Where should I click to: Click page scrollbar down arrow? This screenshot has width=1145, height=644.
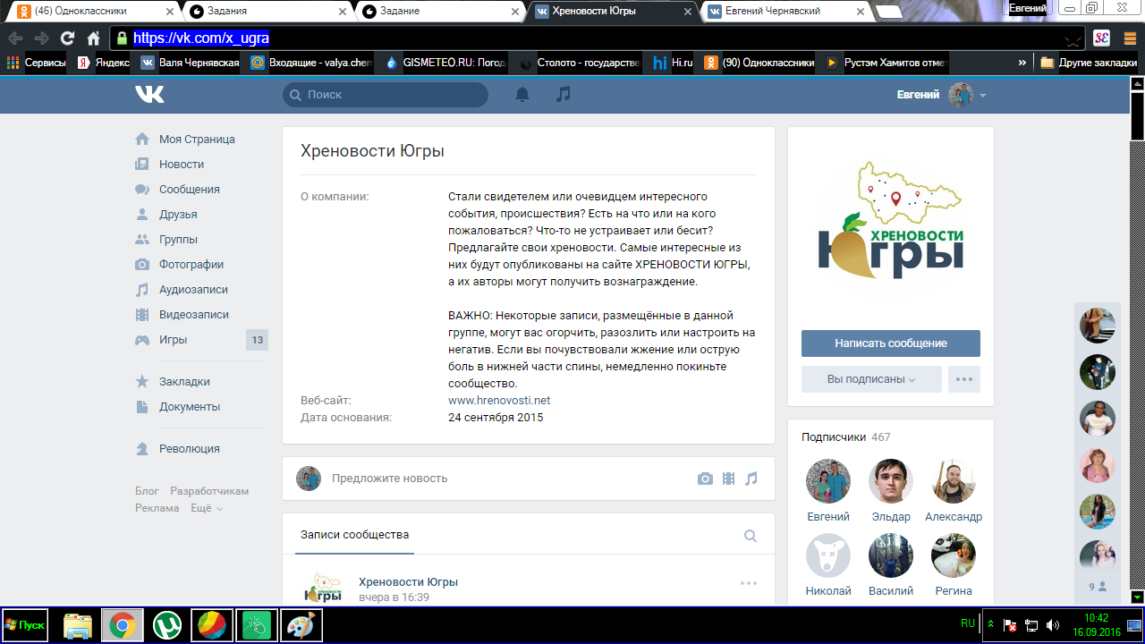1137,597
